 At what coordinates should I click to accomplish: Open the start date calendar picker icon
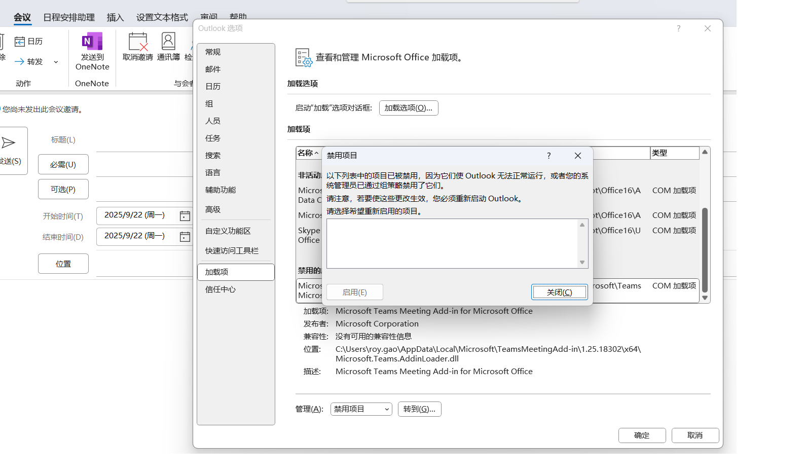point(185,216)
